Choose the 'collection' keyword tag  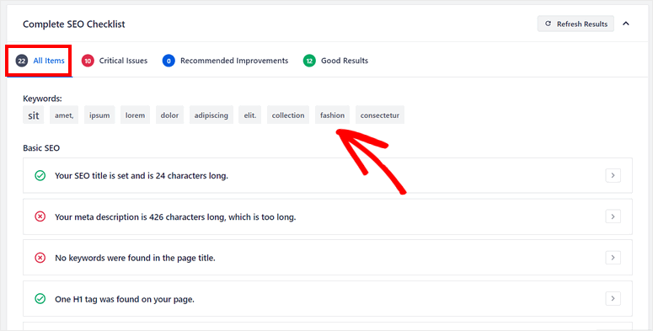point(288,115)
